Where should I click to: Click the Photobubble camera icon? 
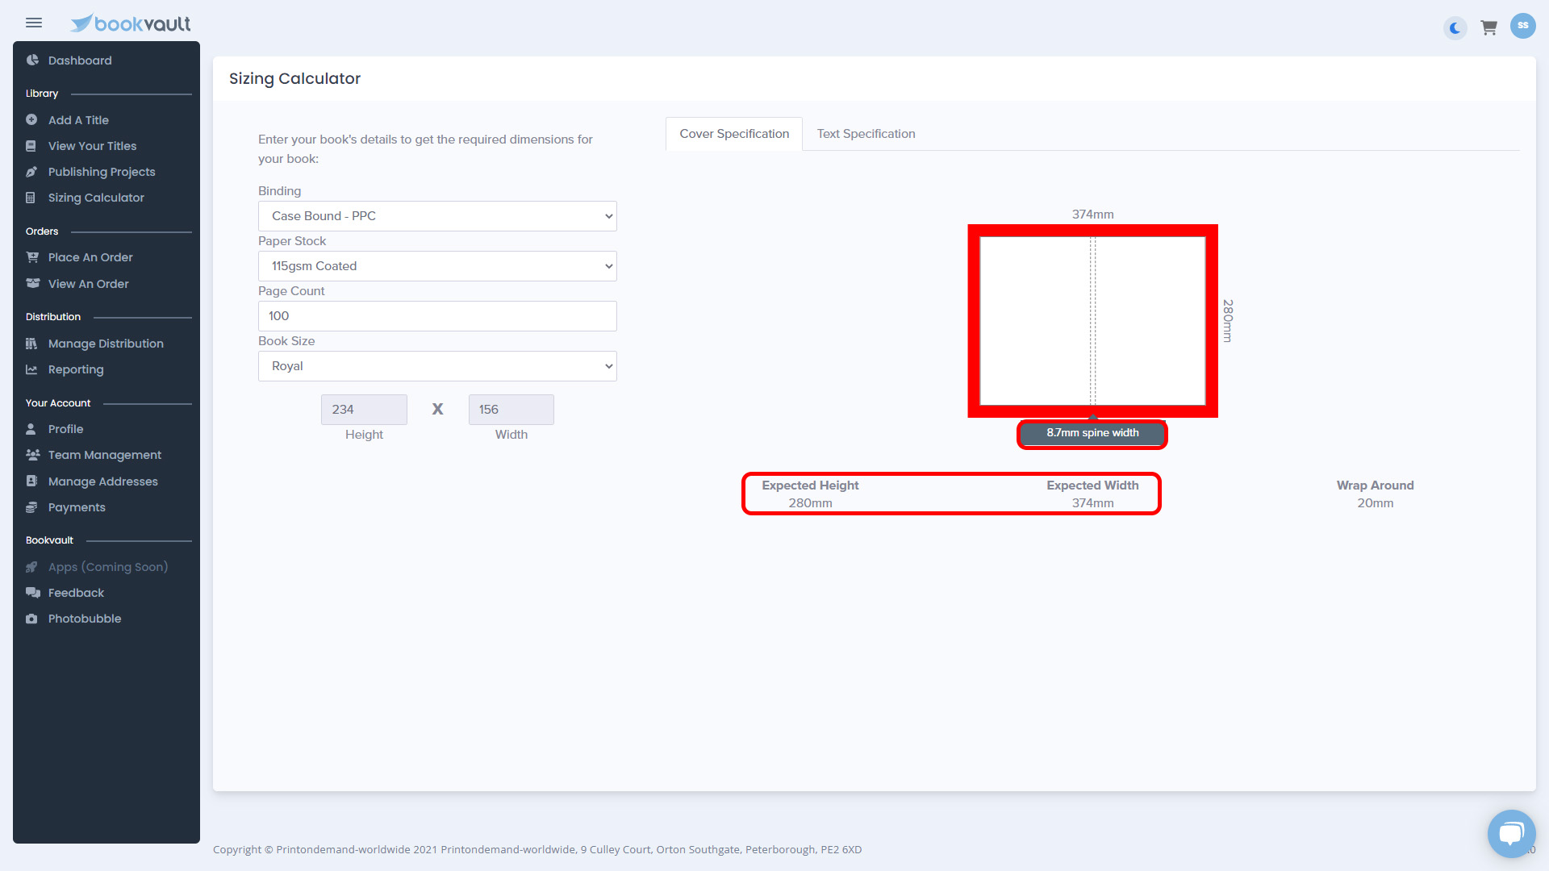pos(31,619)
